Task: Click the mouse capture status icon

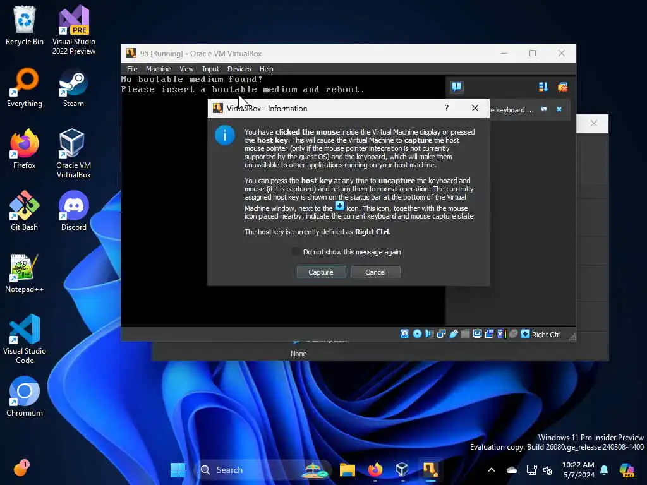Action: click(513, 334)
